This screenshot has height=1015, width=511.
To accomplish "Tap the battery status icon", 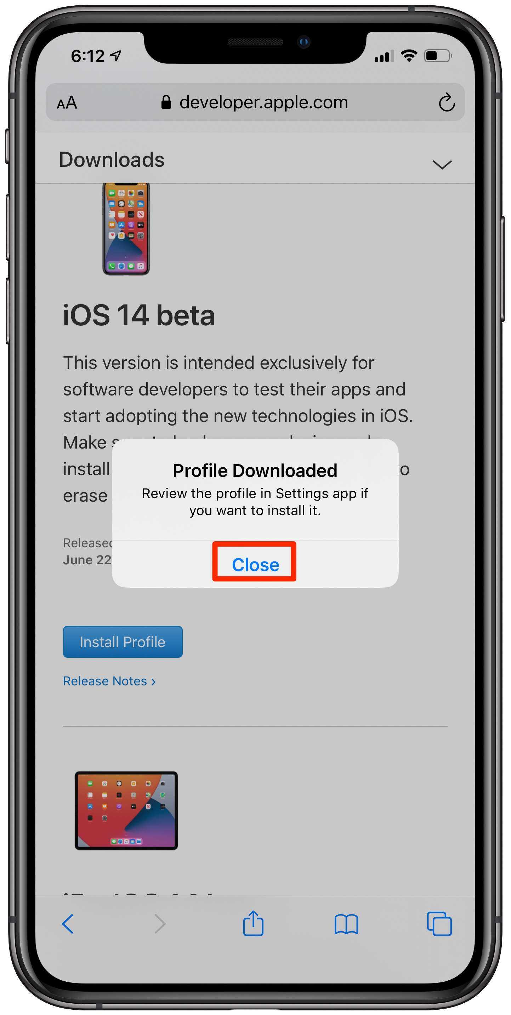I will [438, 56].
